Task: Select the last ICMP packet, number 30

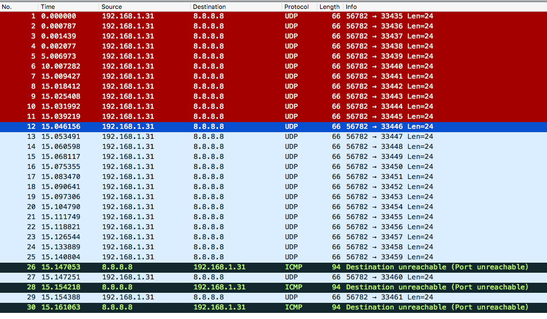Action: [223, 307]
